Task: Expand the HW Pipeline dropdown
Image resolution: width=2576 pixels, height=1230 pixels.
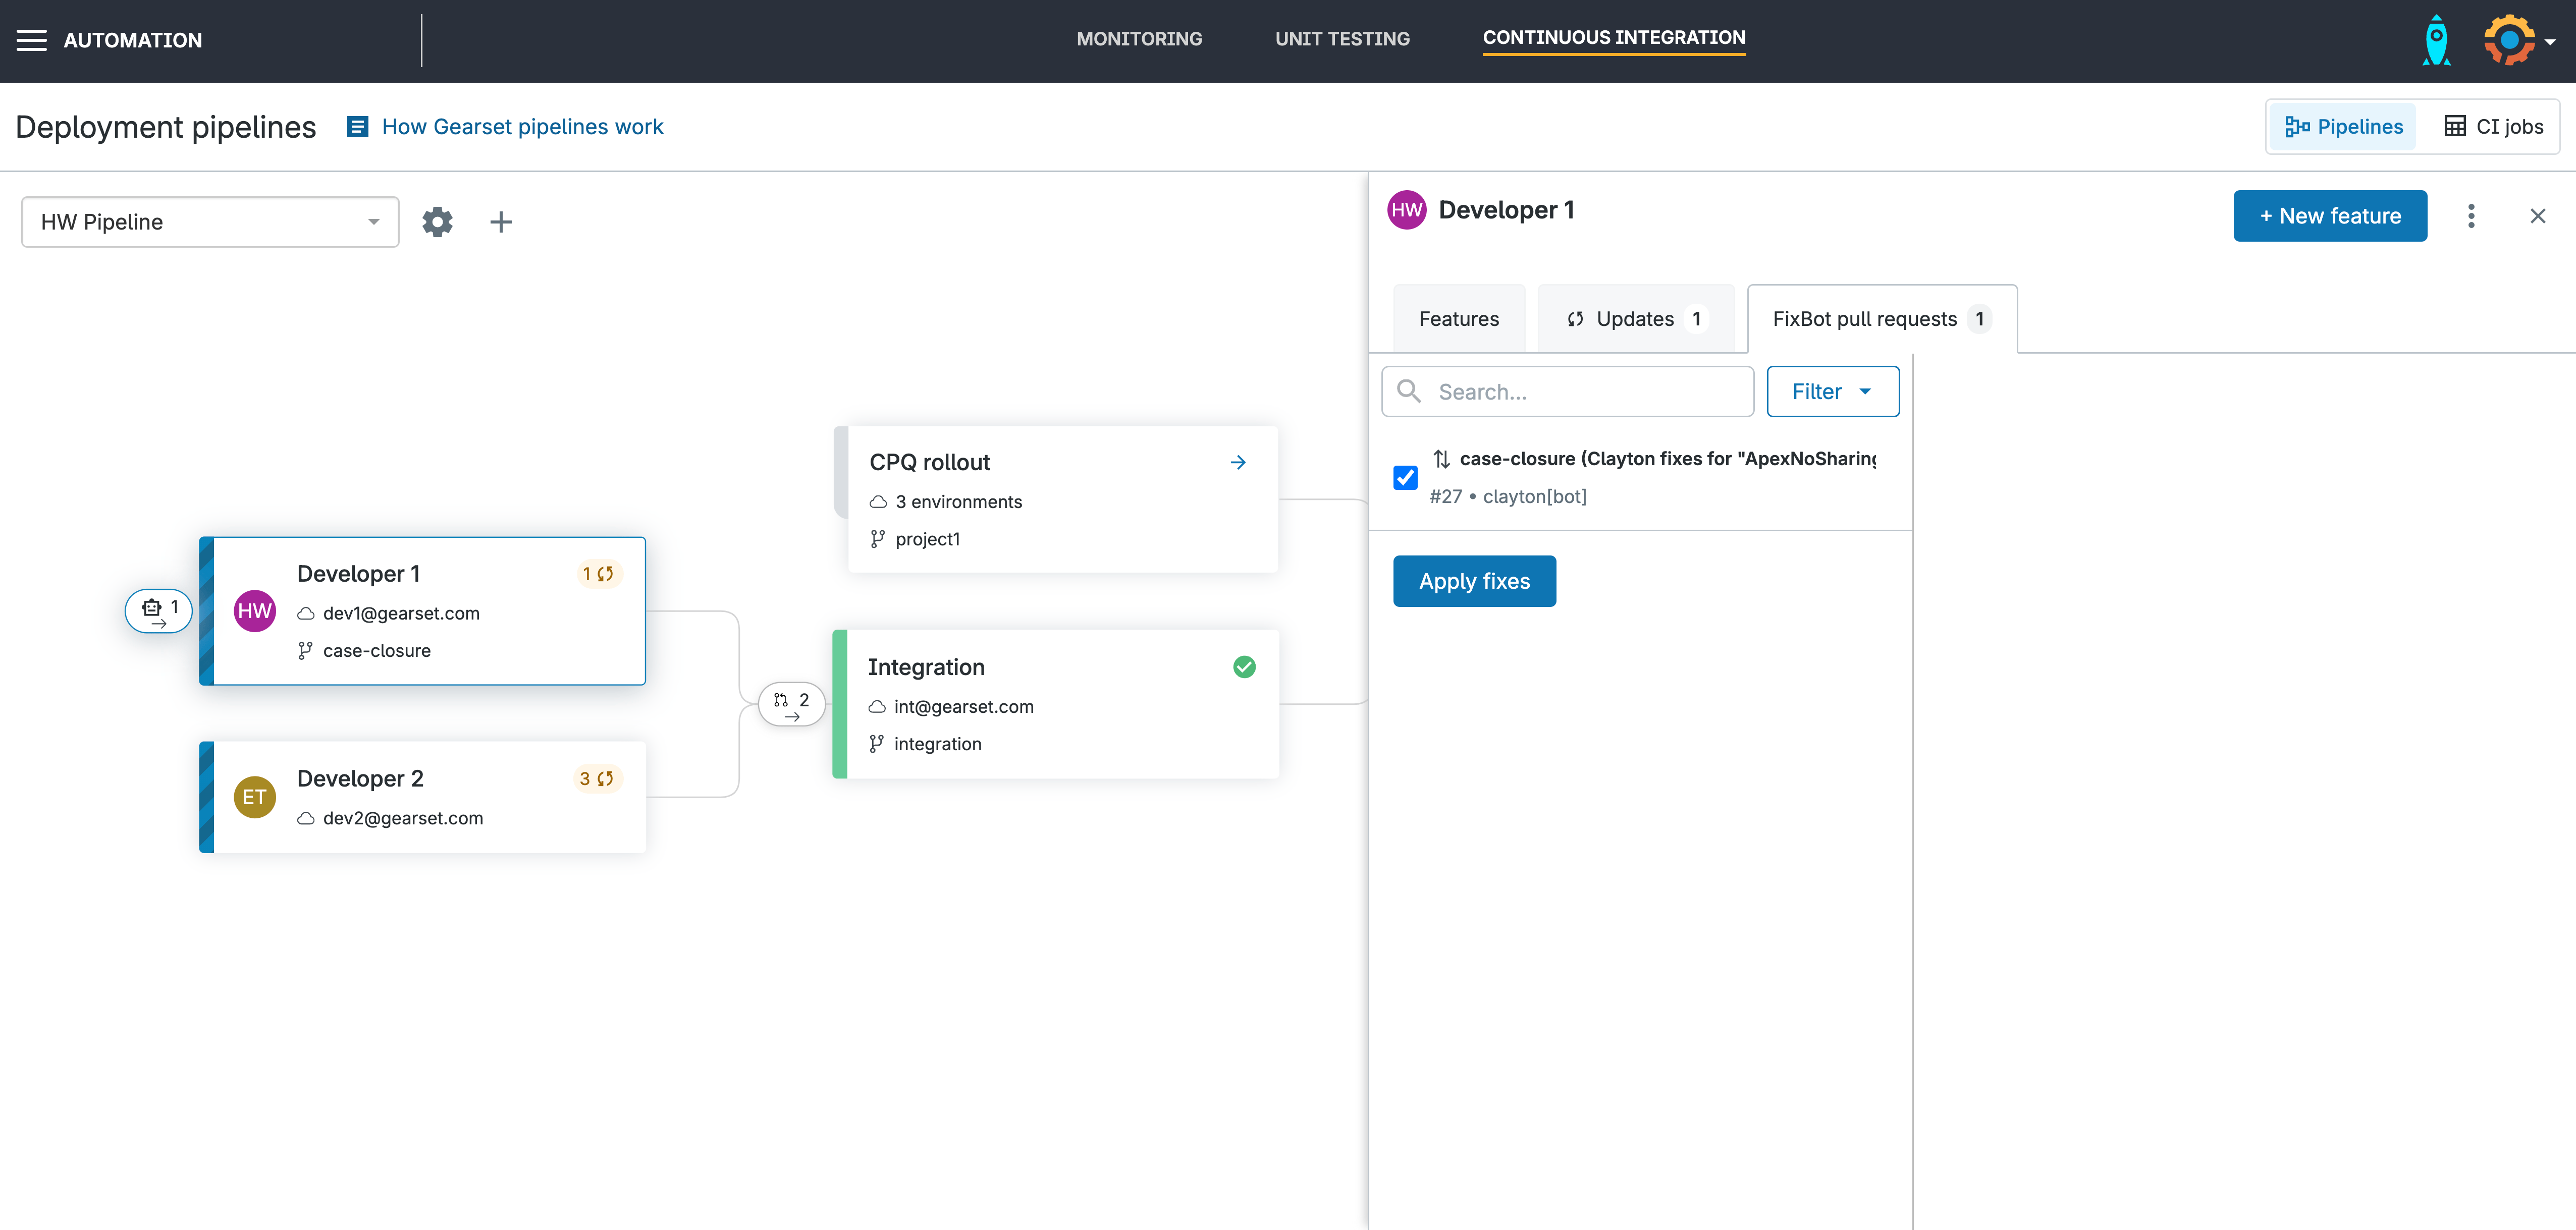Action: point(210,221)
